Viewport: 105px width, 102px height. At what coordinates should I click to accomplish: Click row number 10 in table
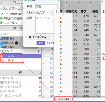tap(51, 58)
